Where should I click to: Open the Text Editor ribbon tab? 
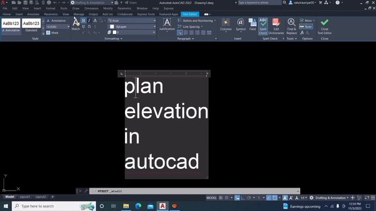click(x=190, y=14)
